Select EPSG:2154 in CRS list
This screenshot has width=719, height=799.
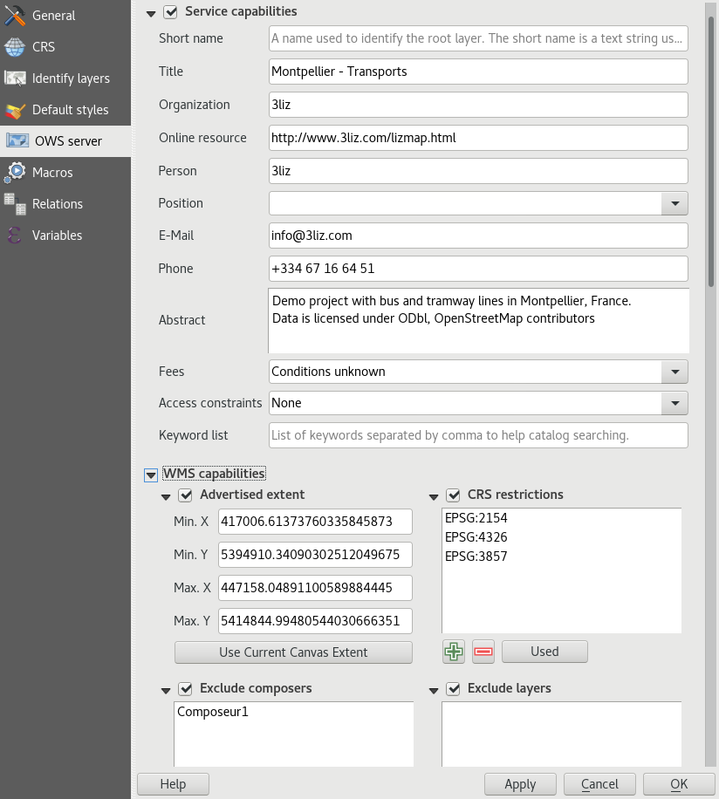(476, 518)
